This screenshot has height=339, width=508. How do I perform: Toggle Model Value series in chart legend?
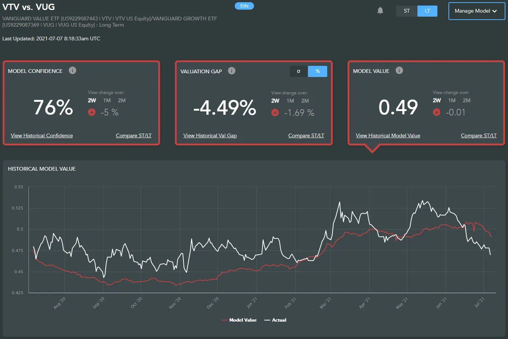239,320
